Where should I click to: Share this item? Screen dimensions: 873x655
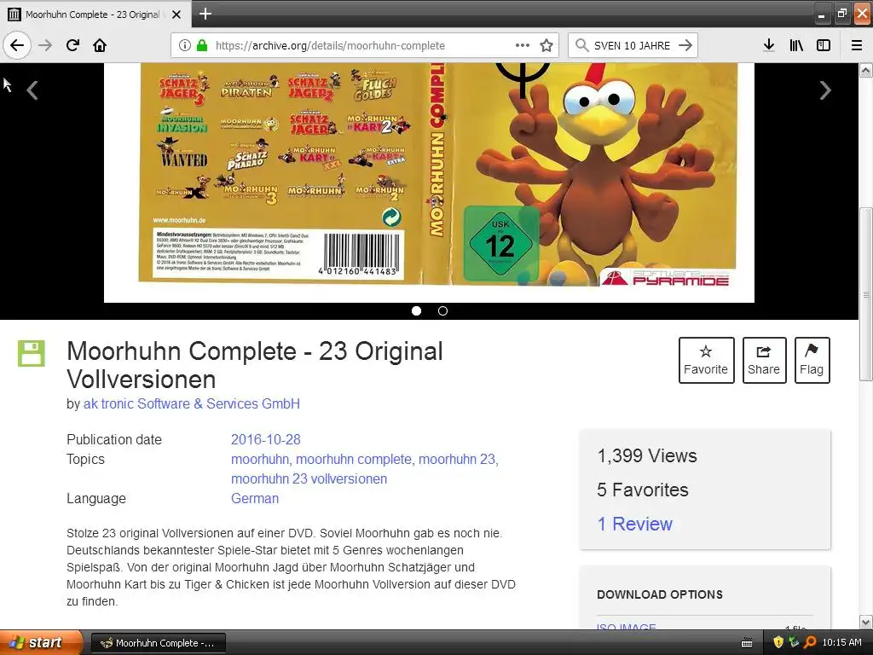point(764,361)
